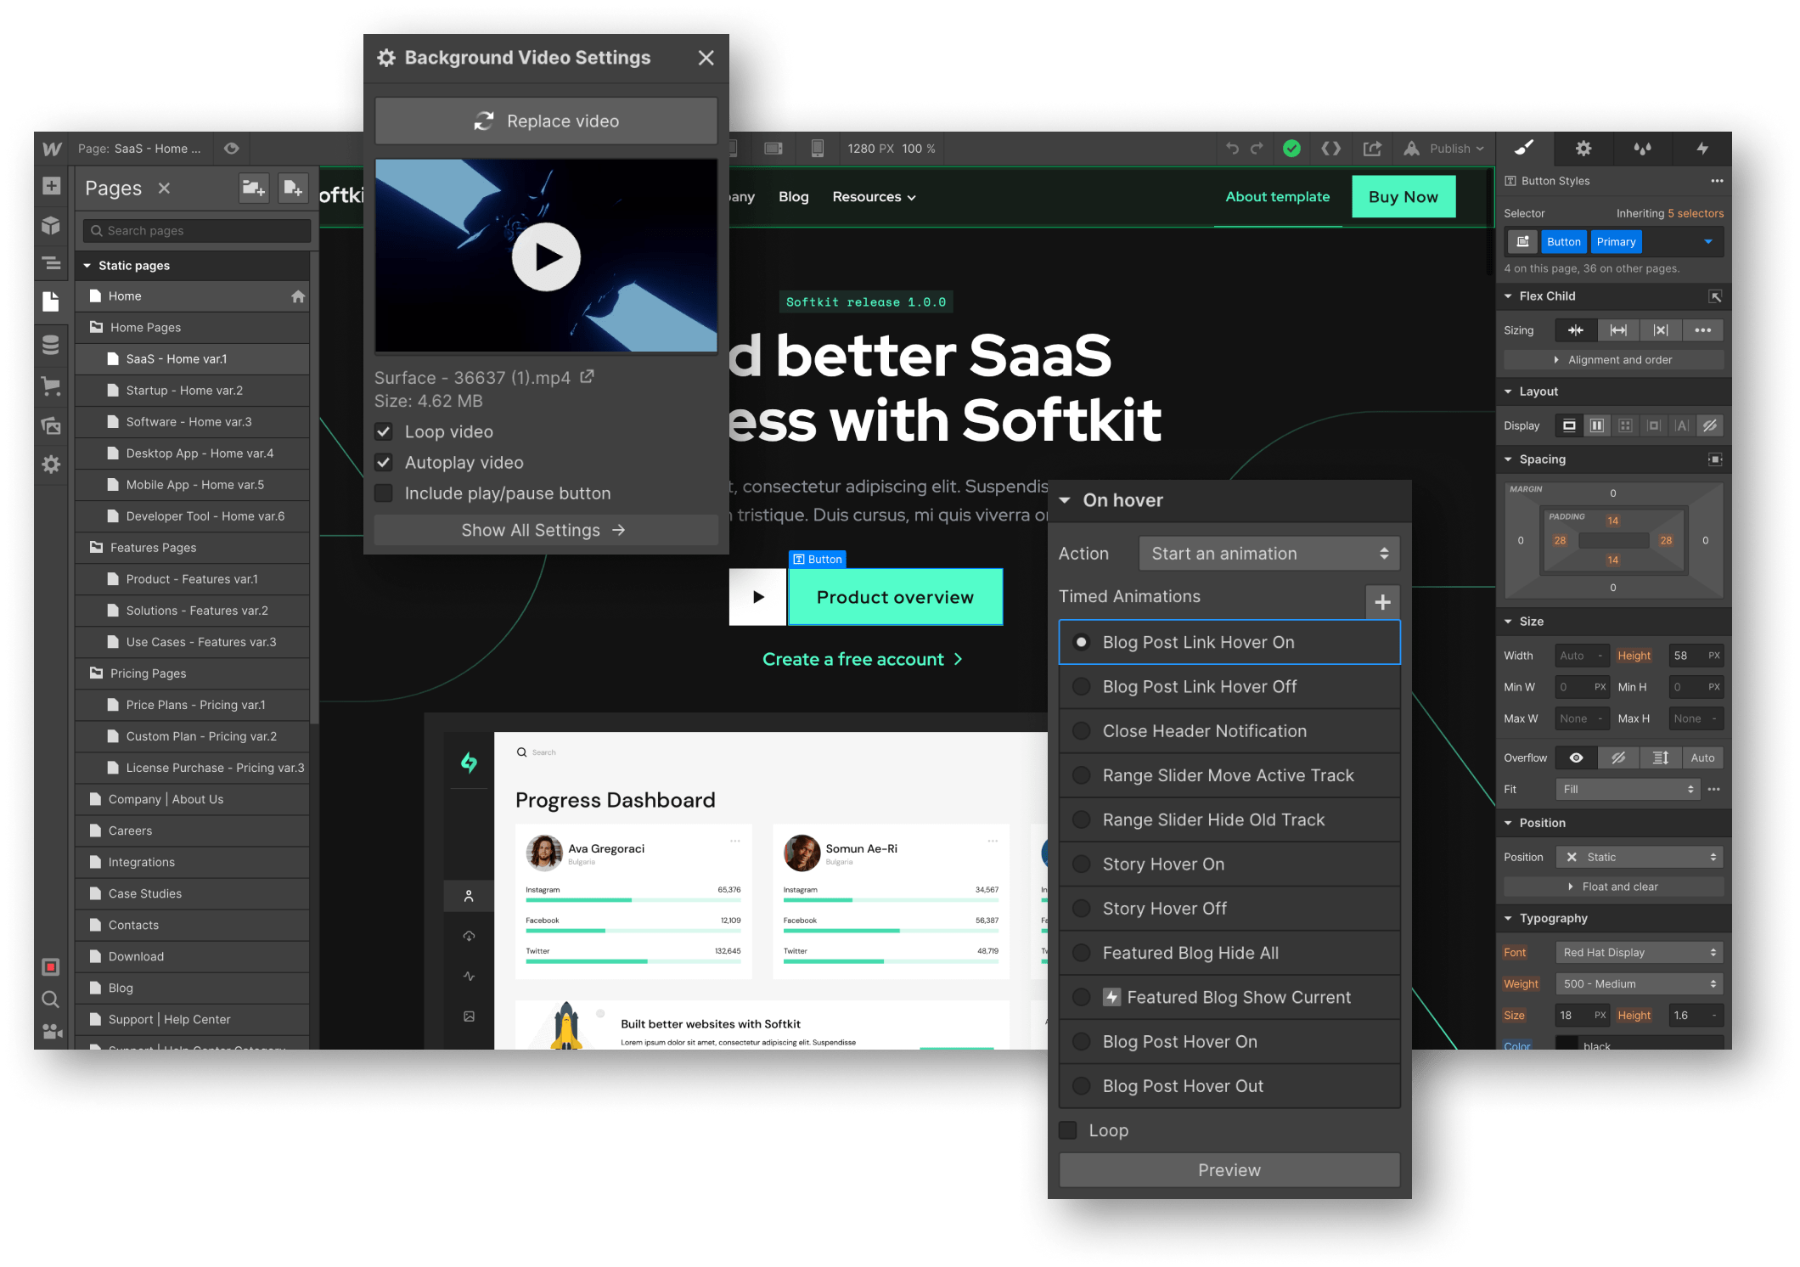Open the surface video file external link icon
Viewport: 1800px width, 1267px height.
587,376
